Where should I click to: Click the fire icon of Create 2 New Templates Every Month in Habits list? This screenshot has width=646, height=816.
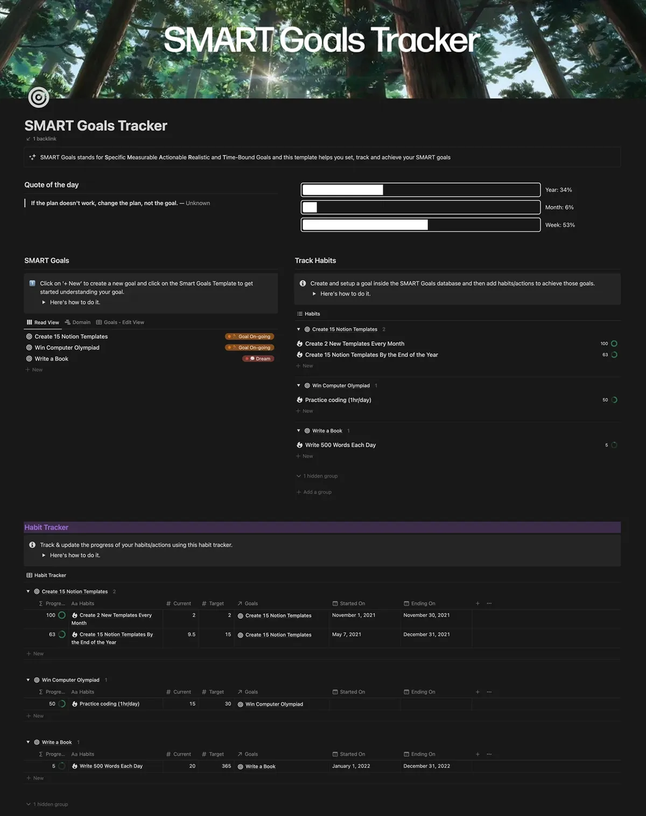pos(300,344)
